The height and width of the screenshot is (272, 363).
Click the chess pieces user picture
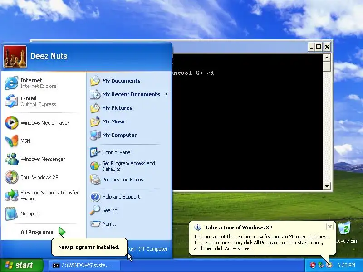(x=15, y=57)
